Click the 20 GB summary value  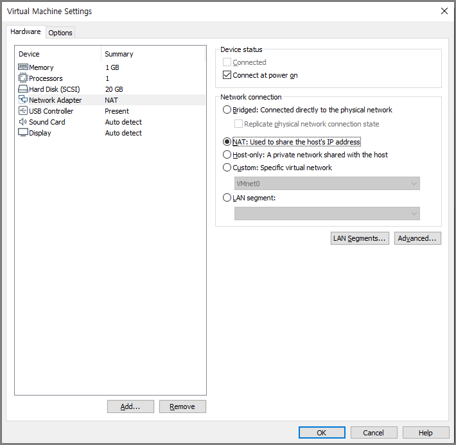coord(114,89)
